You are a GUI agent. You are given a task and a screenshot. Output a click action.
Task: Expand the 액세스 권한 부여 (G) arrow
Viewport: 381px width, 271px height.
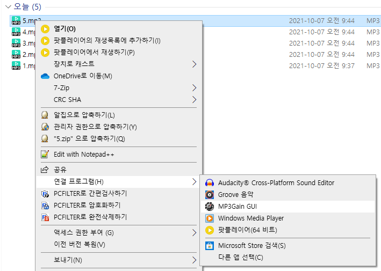[x=194, y=233]
